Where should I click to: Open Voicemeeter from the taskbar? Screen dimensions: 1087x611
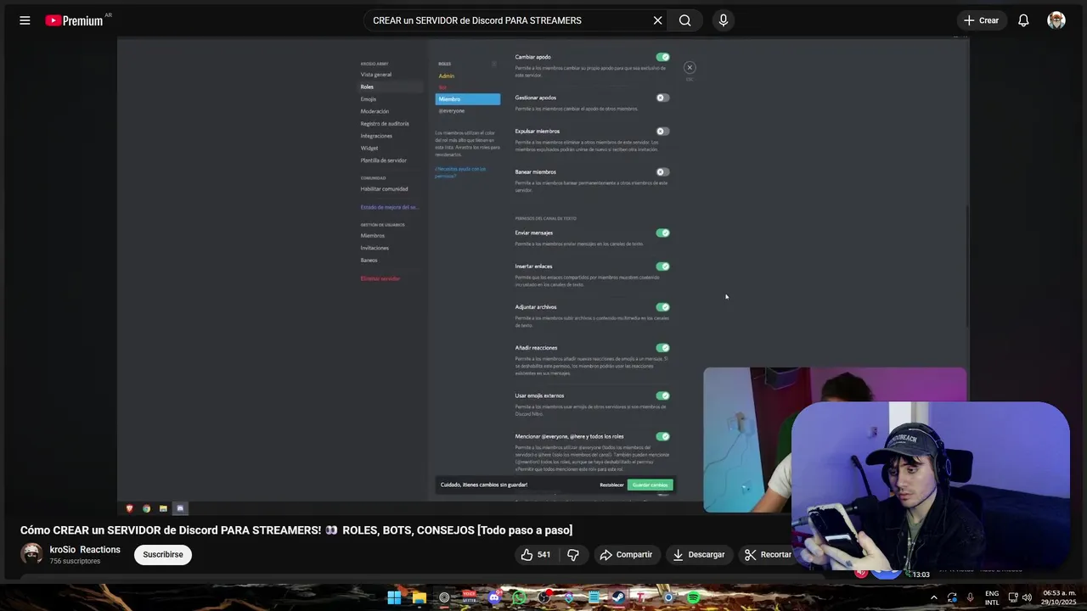tap(469, 597)
